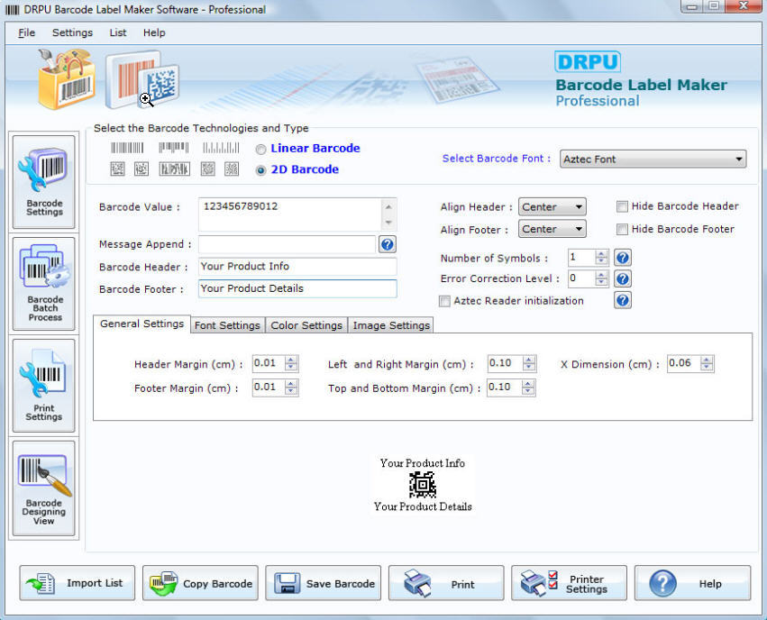The width and height of the screenshot is (767, 620).
Task: Increase Number of Symbols with the up stepper
Action: [599, 253]
